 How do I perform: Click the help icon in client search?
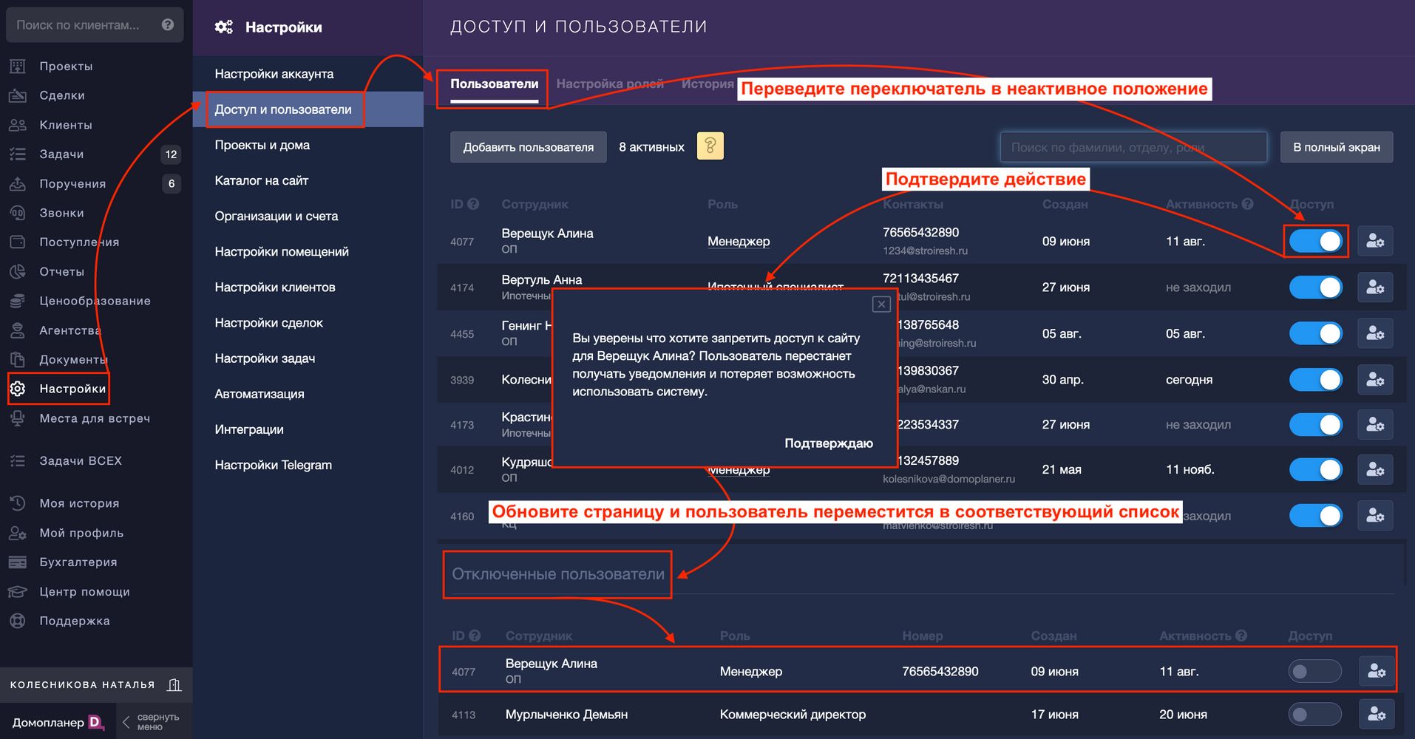click(x=168, y=24)
